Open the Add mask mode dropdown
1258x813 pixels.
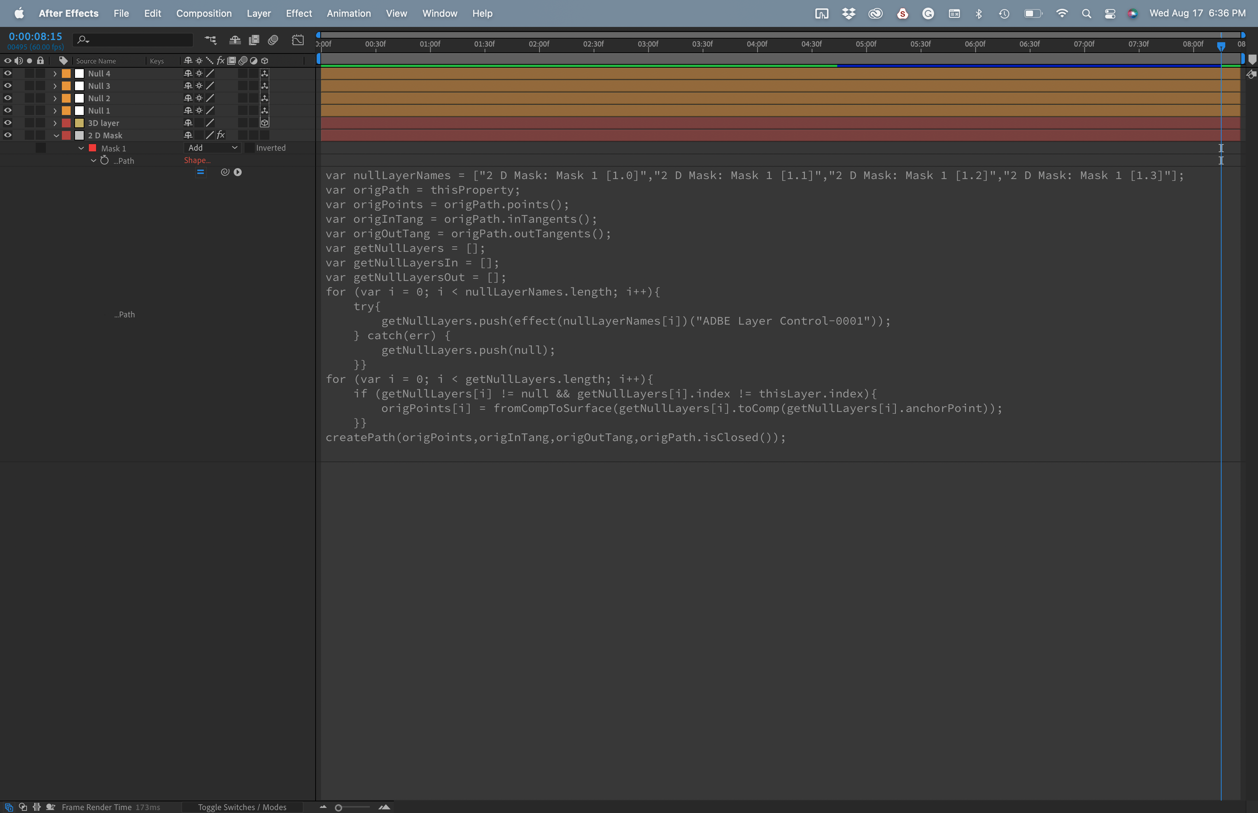211,148
